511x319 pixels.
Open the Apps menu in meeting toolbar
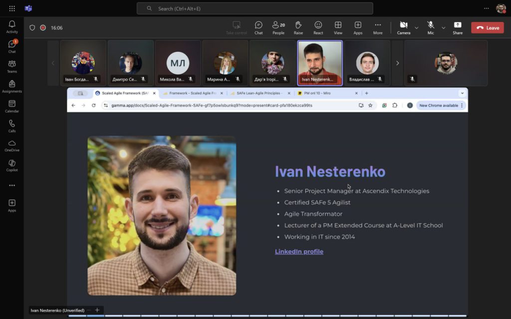tap(358, 27)
